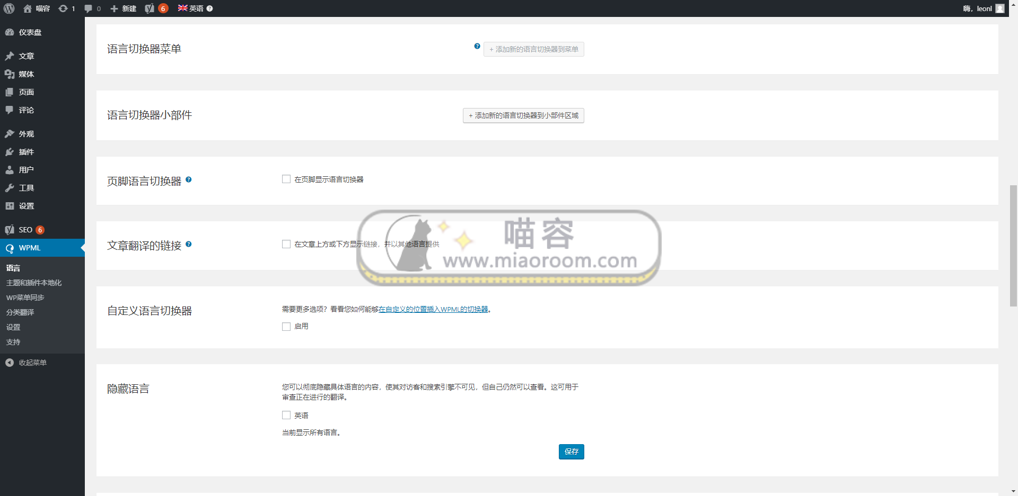Click help icon beside 文章翻译的链接
The width and height of the screenshot is (1018, 496).
click(189, 244)
